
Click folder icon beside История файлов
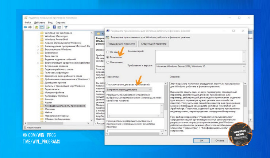pos(42,93)
